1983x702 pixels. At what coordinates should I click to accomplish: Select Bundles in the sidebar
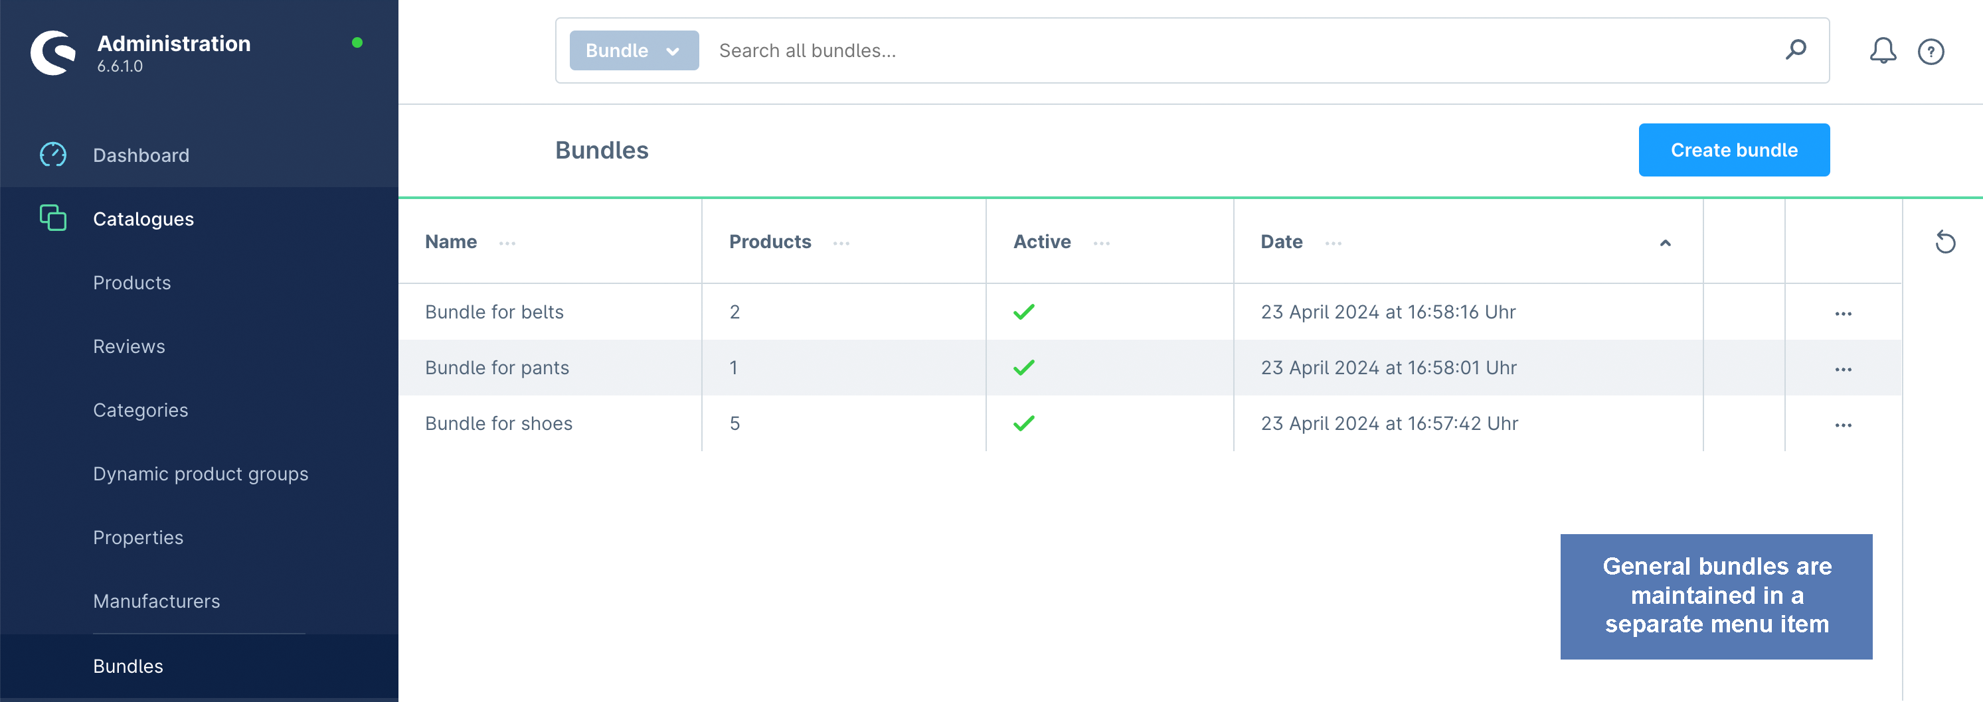point(128,666)
